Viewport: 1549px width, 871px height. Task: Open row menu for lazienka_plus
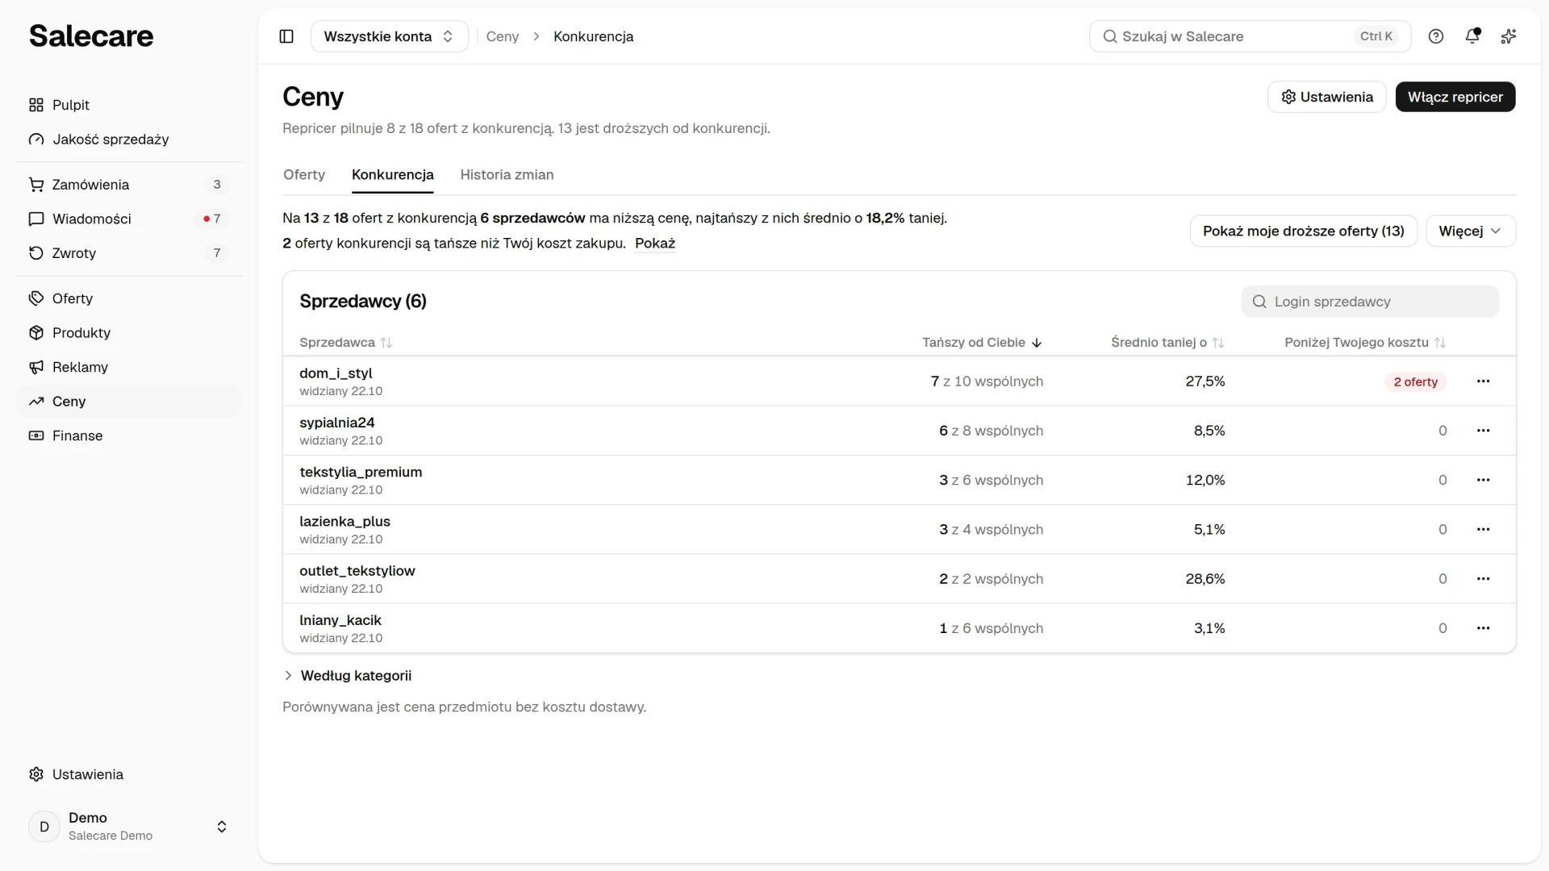pyautogui.click(x=1483, y=530)
